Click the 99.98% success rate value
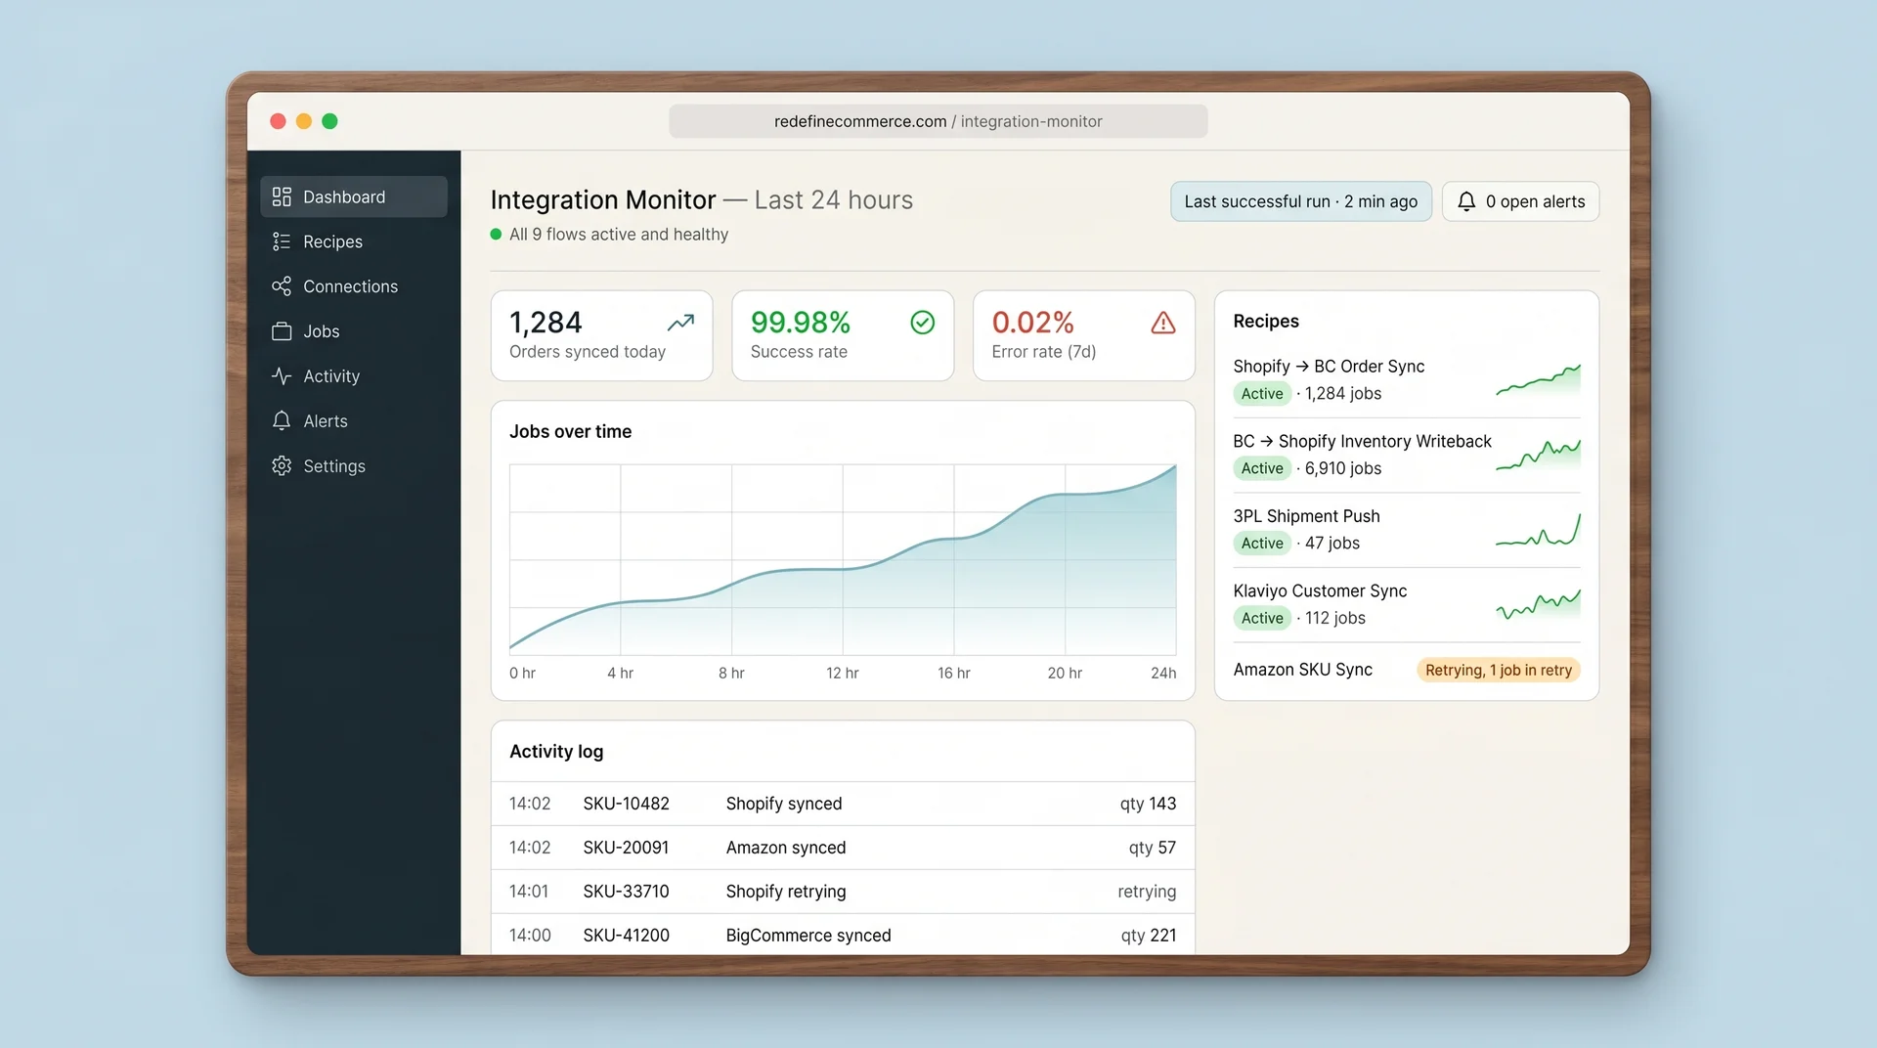Image resolution: width=1877 pixels, height=1048 pixels. 800,323
